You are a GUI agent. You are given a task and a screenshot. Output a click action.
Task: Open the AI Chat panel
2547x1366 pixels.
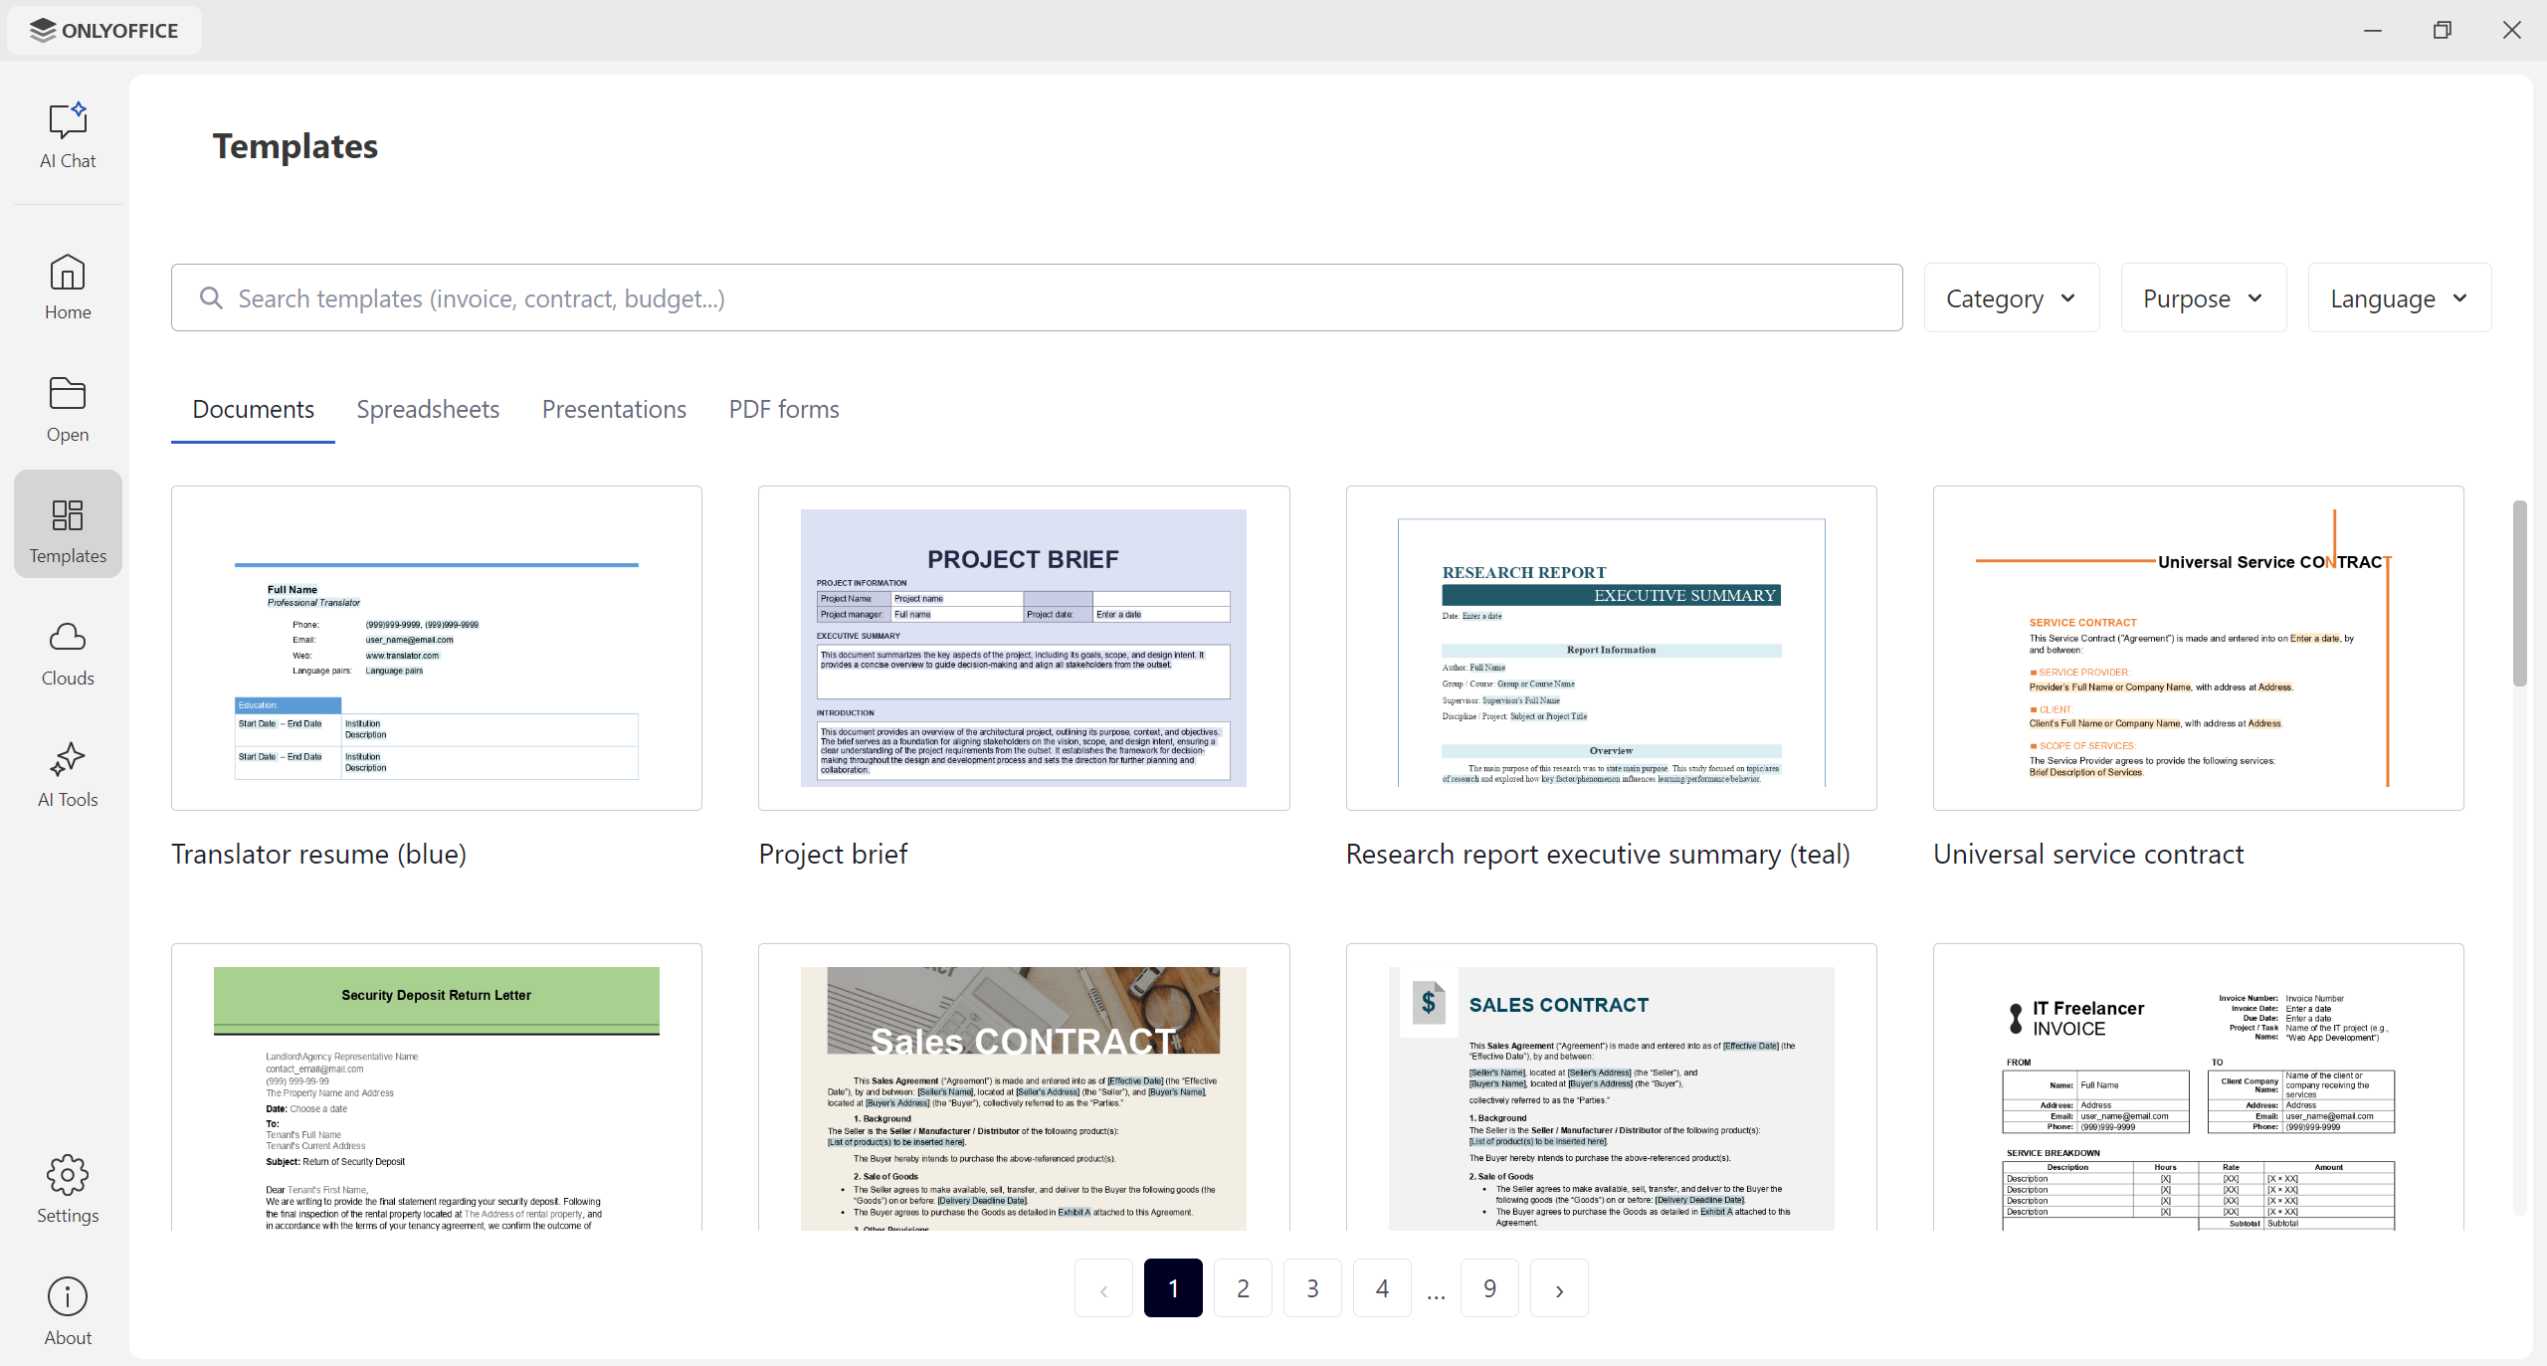[x=68, y=135]
